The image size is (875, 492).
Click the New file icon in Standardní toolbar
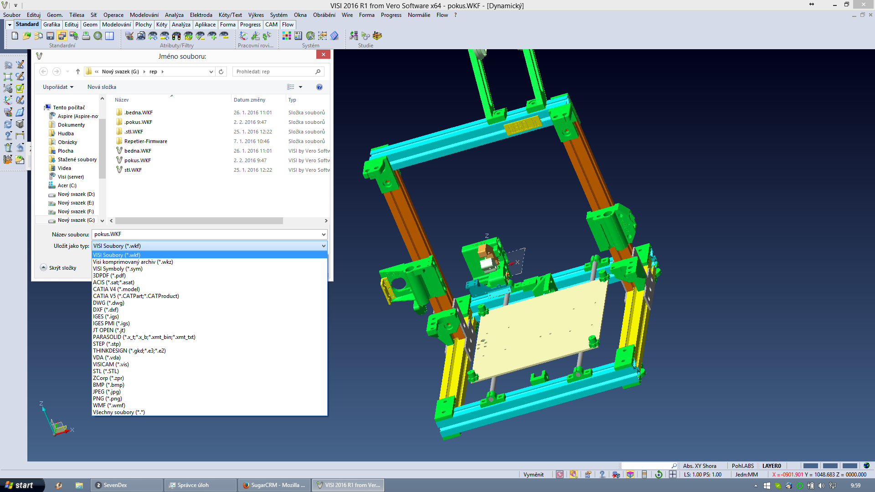(x=15, y=36)
